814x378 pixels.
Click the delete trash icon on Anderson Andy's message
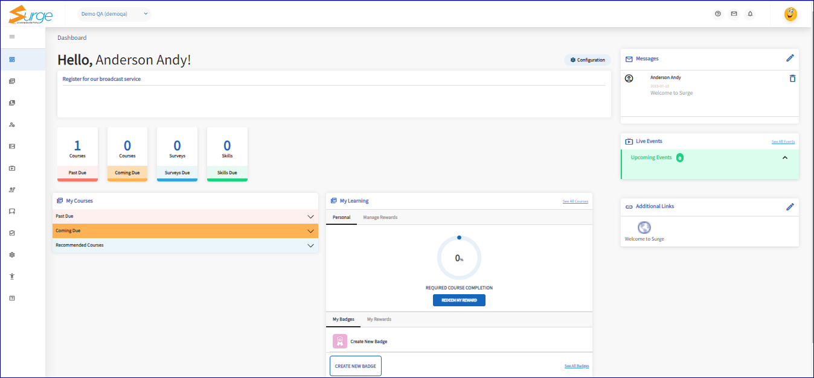tap(792, 78)
